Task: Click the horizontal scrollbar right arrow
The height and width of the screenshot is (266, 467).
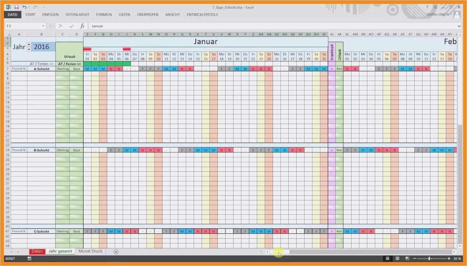Action: click(454, 252)
